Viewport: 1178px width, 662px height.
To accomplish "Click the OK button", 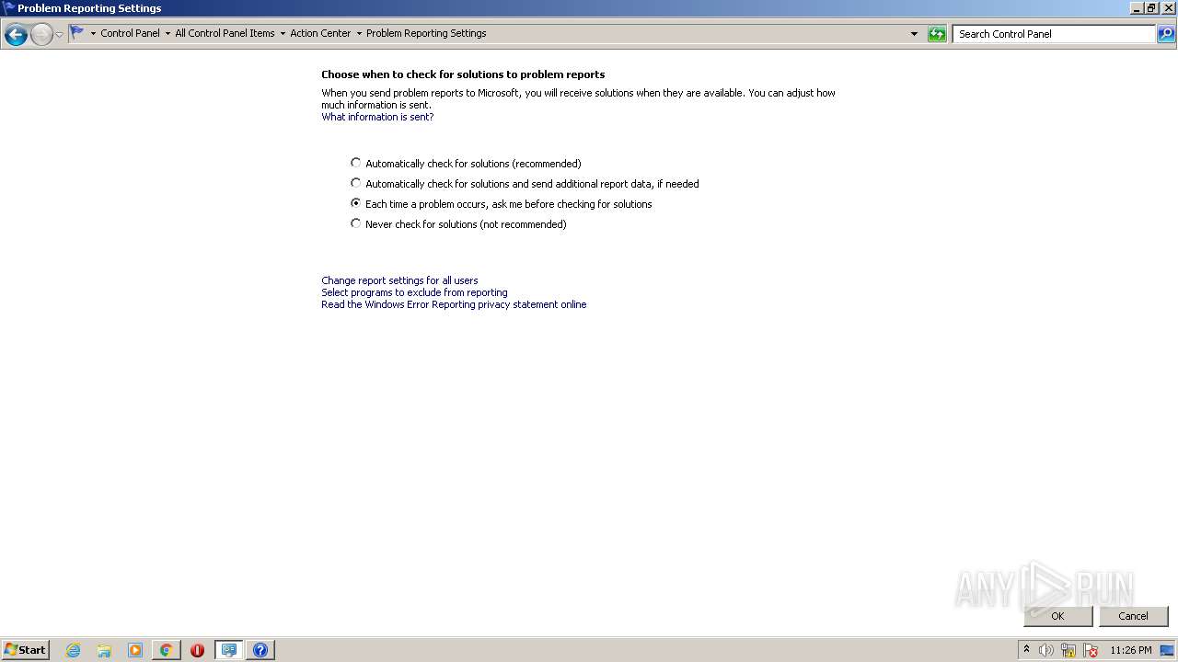I will tap(1057, 616).
